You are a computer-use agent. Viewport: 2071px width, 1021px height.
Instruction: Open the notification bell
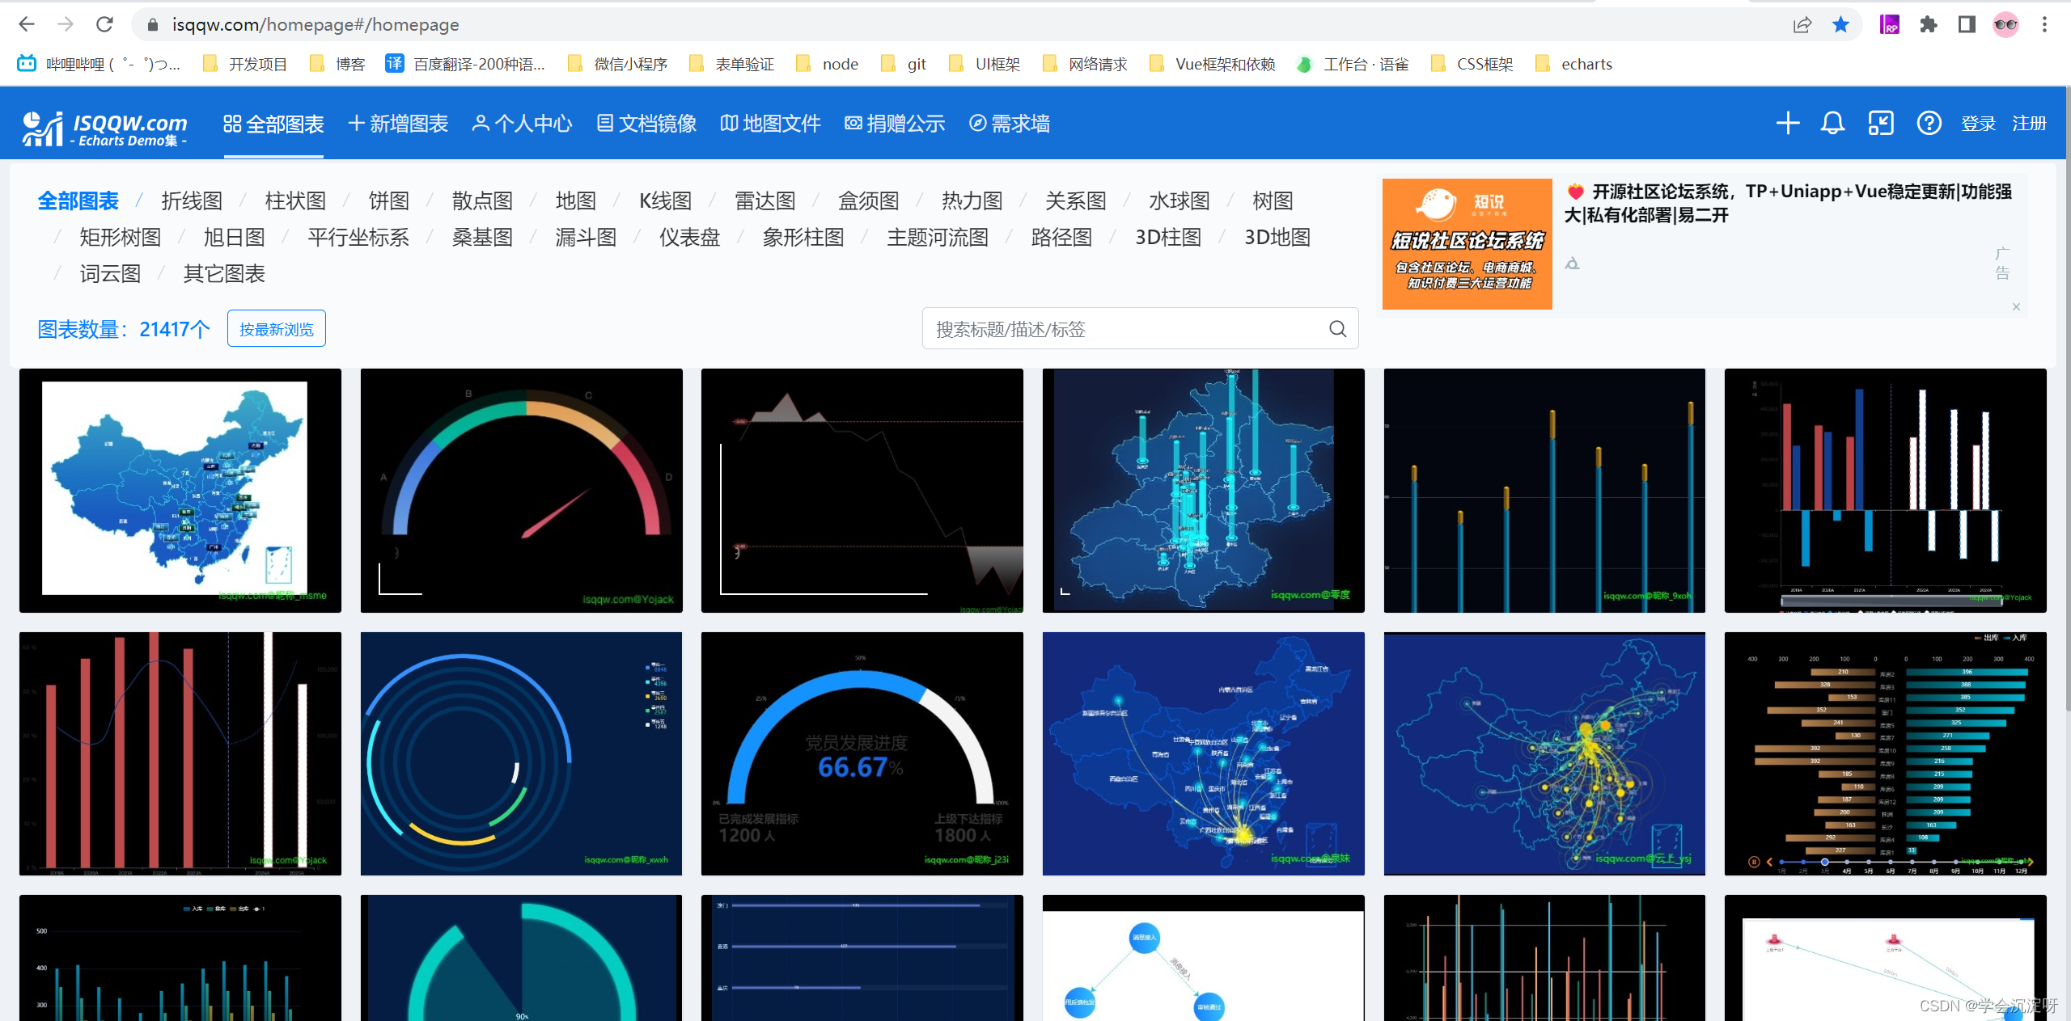click(x=1832, y=123)
